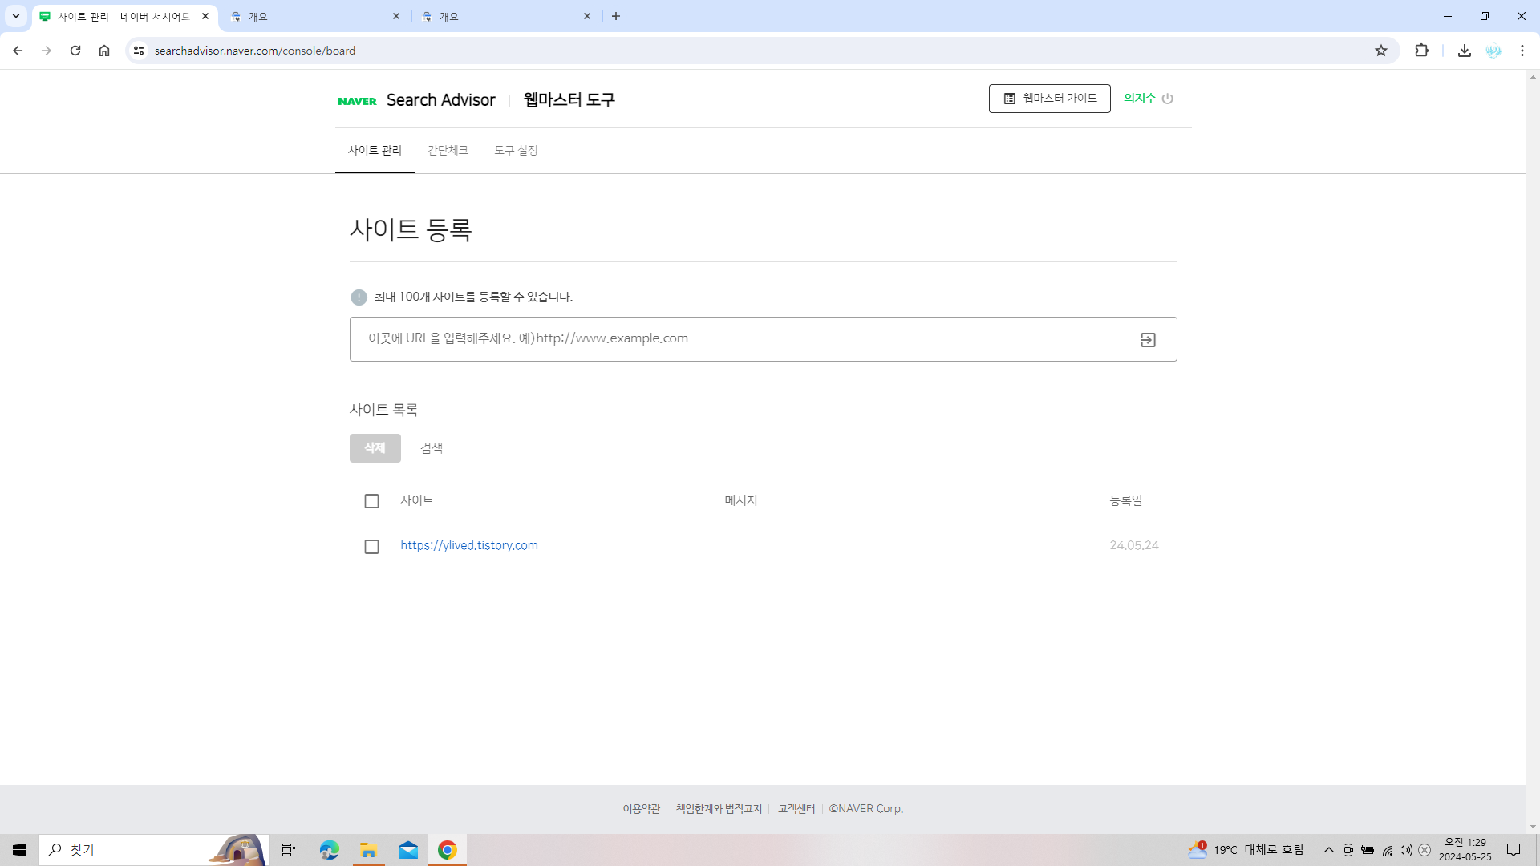This screenshot has height=866, width=1540.
Task: Open site information icon in address bar
Action: 139,51
